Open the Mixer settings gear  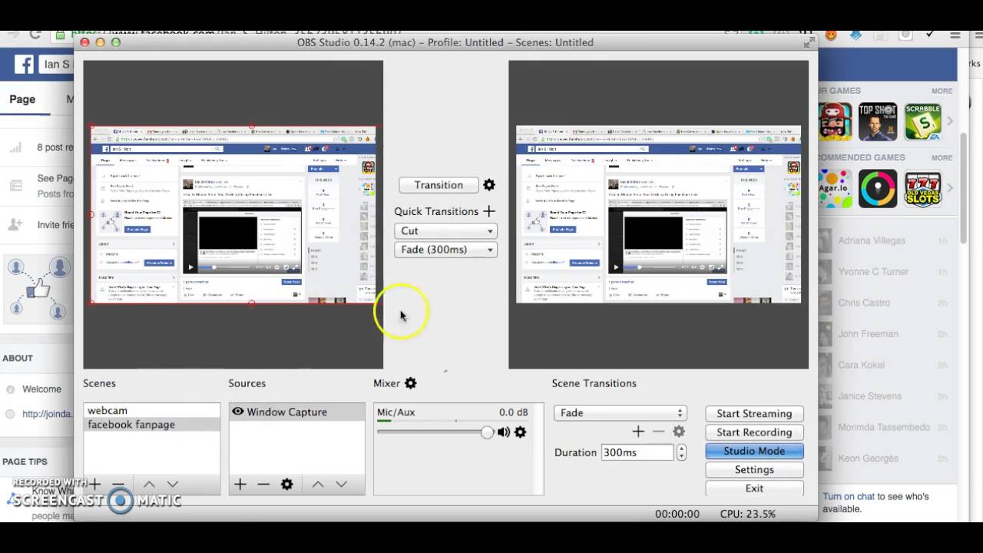point(411,383)
